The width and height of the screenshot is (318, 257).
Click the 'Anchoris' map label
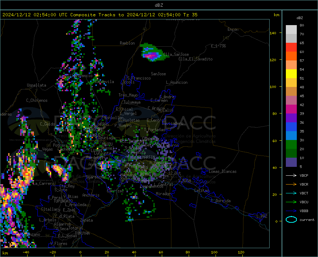coord(91,195)
